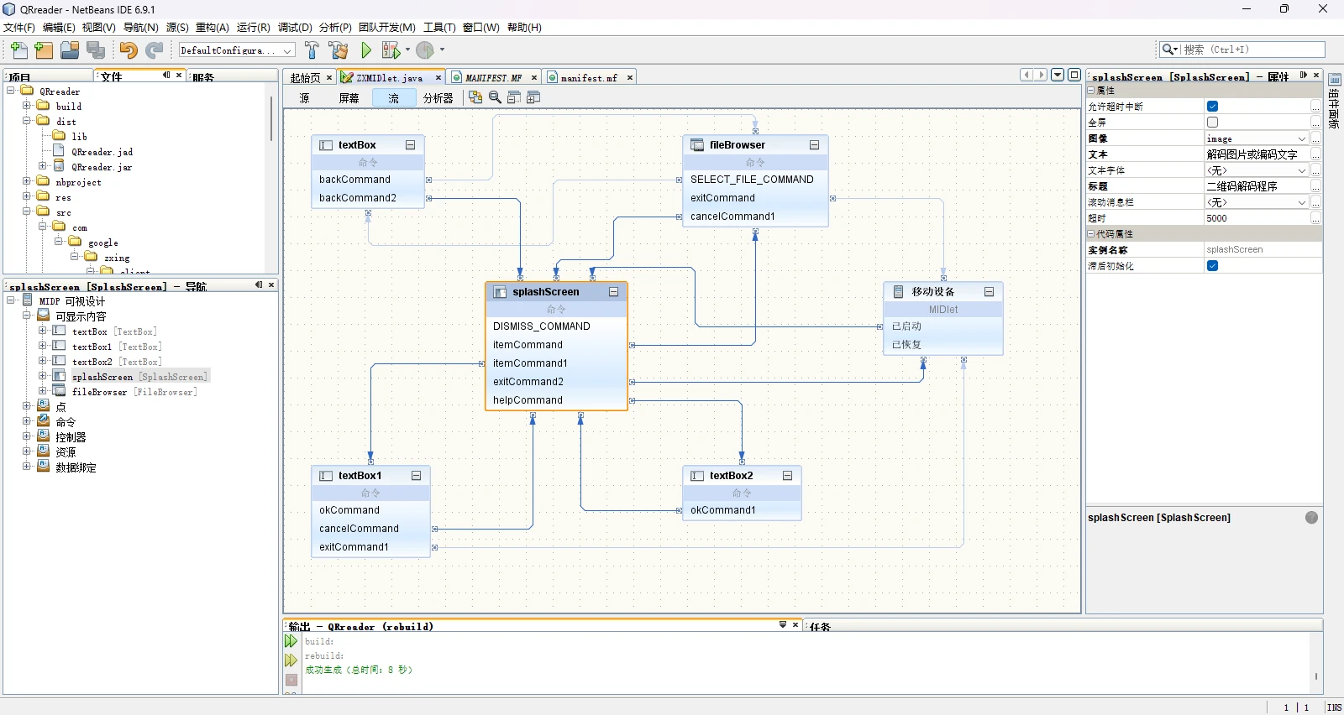
Task: Click the Undo arrow icon
Action: [x=128, y=50]
